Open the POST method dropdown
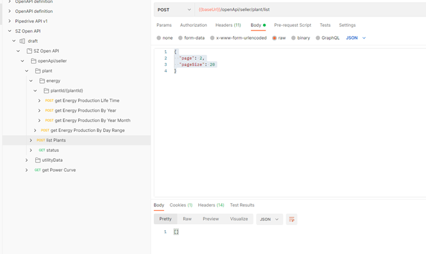426x254 pixels. pos(174,10)
